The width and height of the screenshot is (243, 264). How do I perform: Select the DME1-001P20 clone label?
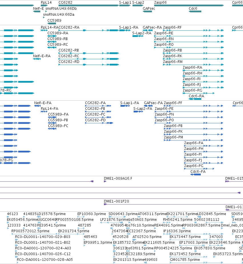click(117, 202)
